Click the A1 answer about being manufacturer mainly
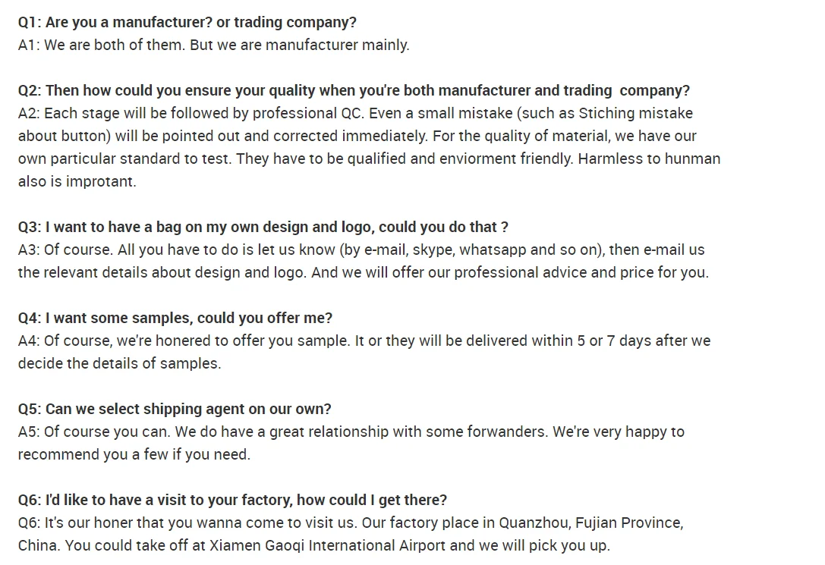 (x=213, y=45)
